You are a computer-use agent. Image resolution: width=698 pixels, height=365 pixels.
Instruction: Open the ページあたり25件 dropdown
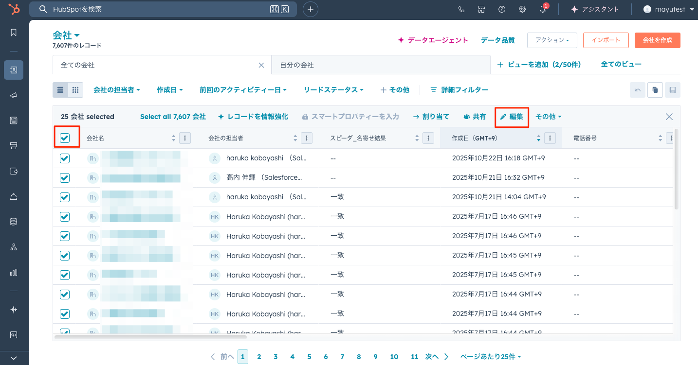[491, 357]
